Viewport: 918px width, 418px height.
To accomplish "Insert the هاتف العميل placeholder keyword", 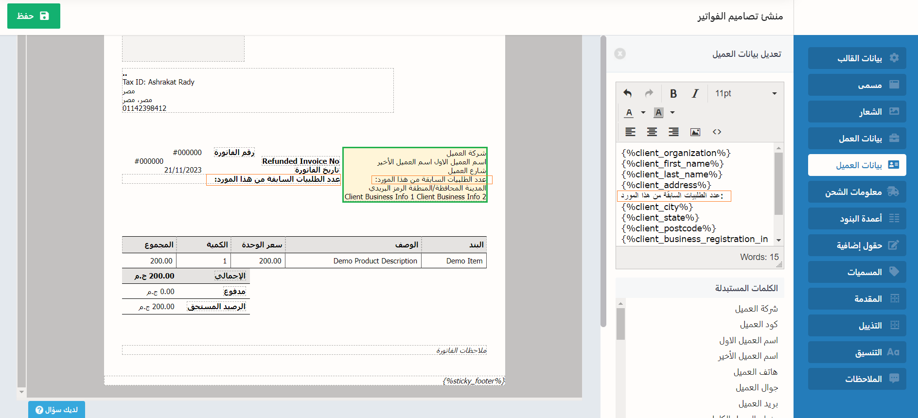I will (755, 372).
